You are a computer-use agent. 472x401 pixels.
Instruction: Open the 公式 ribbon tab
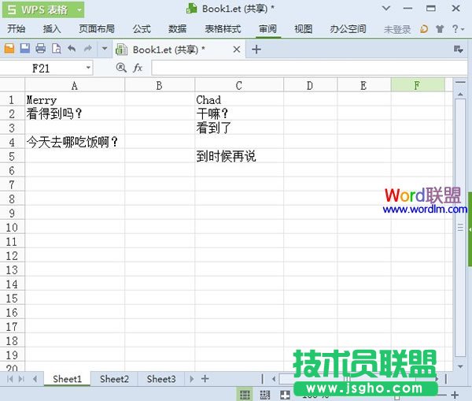[142, 29]
